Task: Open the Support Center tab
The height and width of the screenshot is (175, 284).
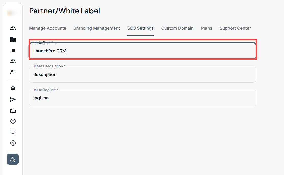Action: click(235, 28)
